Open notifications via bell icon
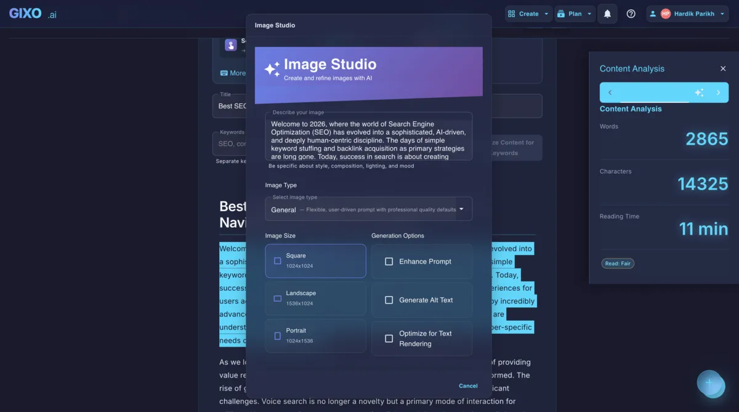The width and height of the screenshot is (739, 412). (x=607, y=13)
